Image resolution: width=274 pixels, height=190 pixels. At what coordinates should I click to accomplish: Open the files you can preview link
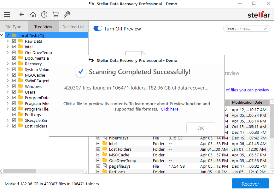247,90
